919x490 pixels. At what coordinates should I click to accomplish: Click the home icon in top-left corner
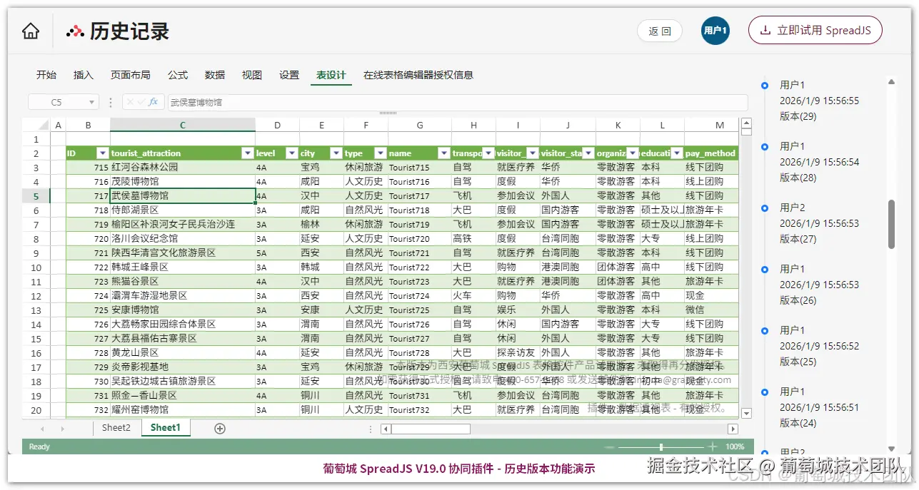(x=29, y=31)
